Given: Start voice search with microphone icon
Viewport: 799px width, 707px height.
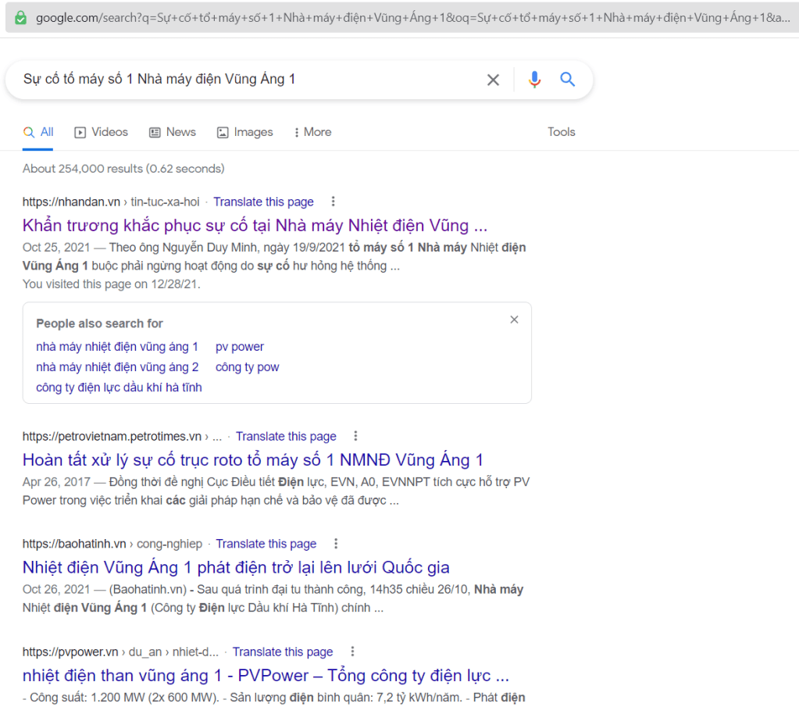Looking at the screenshot, I should [x=534, y=80].
